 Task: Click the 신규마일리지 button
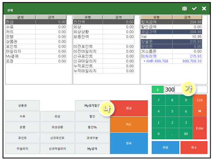[x=57, y=149]
